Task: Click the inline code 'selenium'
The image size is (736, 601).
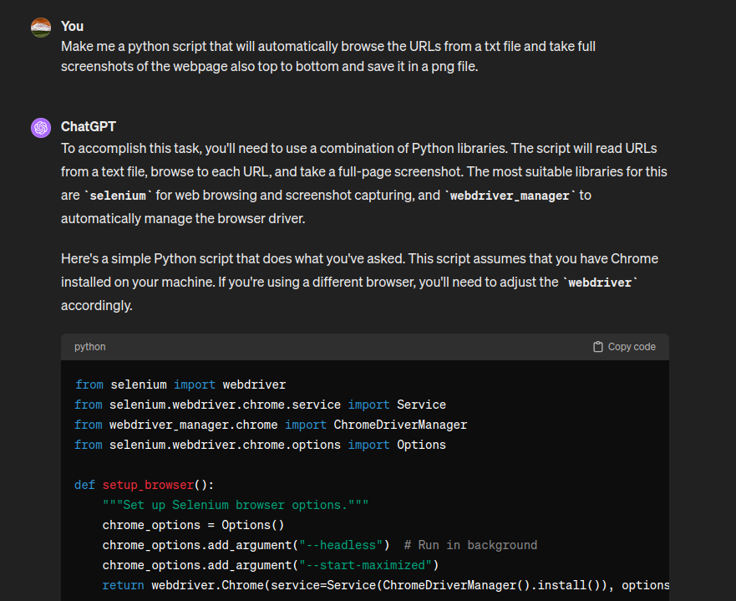Action: [x=118, y=196]
